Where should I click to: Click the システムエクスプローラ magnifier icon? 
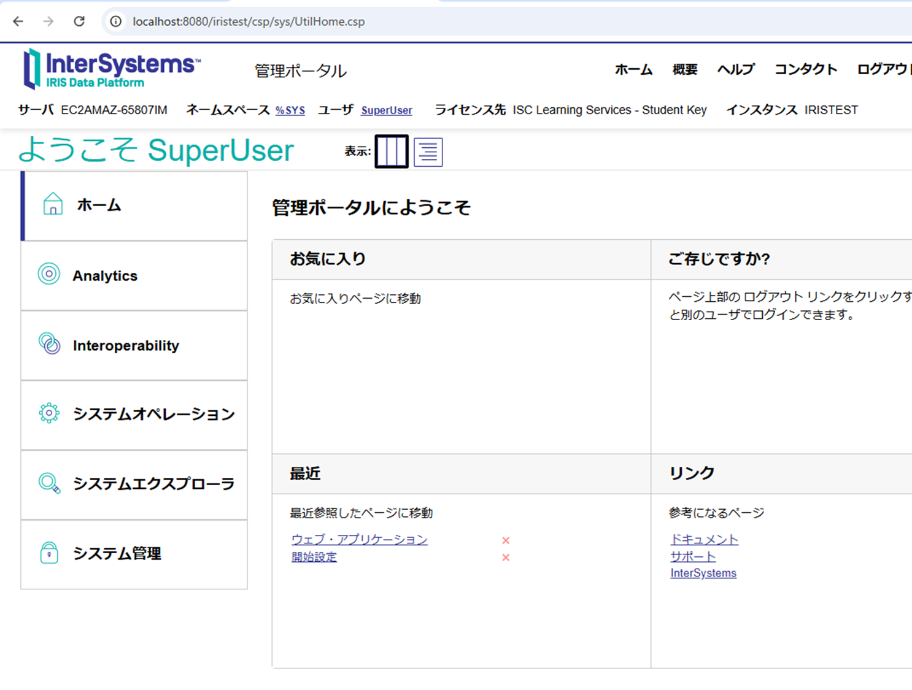point(49,483)
